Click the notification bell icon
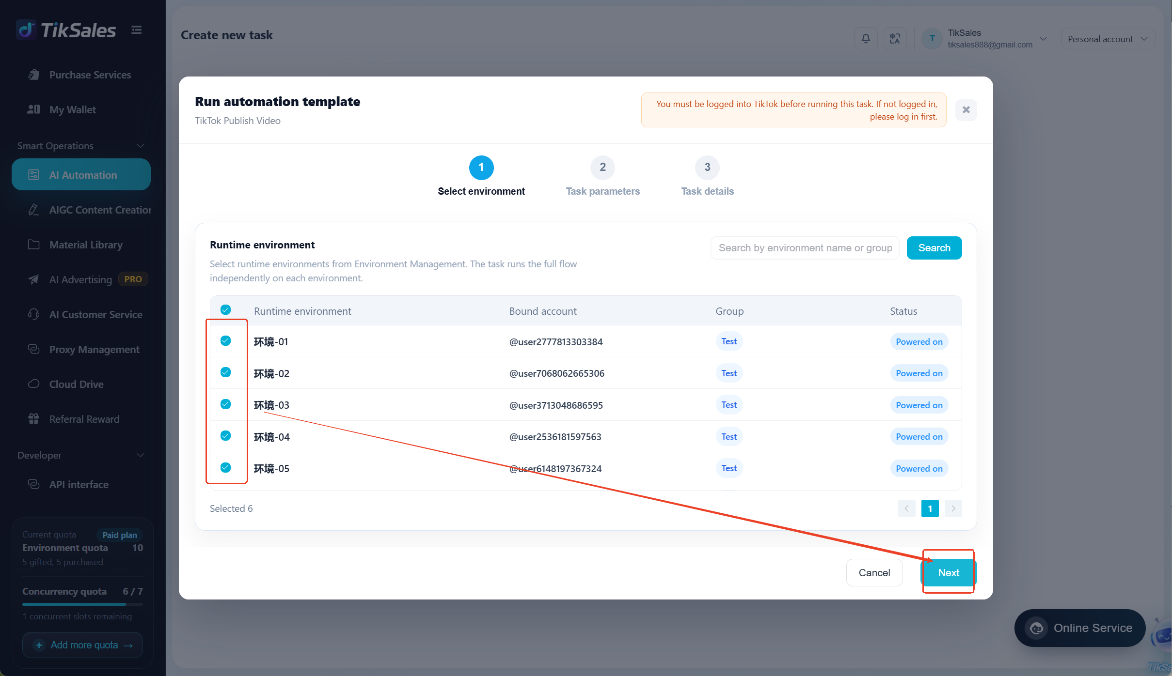1172x676 pixels. click(866, 39)
